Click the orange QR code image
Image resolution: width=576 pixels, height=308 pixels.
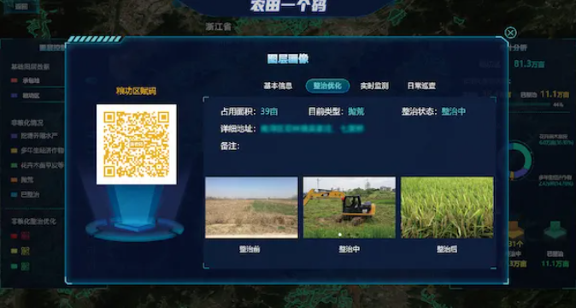pos(136,145)
